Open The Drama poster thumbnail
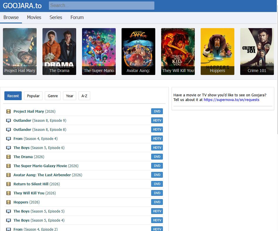278x231 pixels. click(59, 52)
